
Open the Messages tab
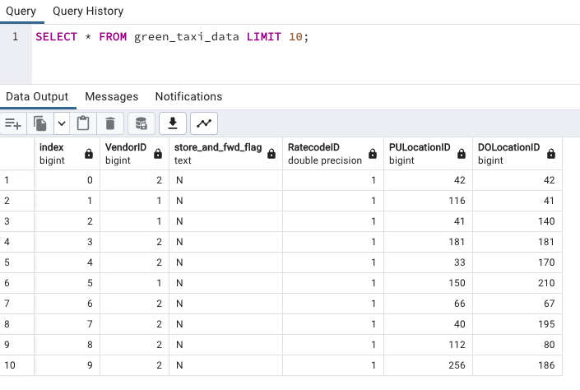click(x=112, y=96)
